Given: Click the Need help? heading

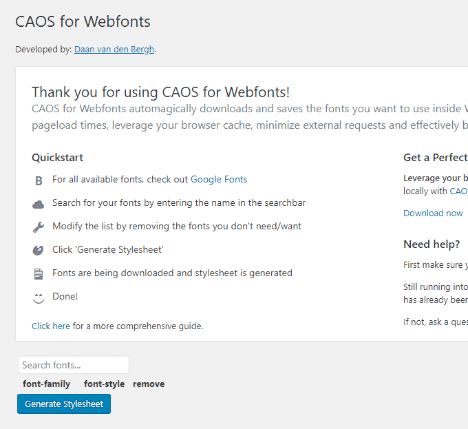Looking at the screenshot, I should click(432, 244).
